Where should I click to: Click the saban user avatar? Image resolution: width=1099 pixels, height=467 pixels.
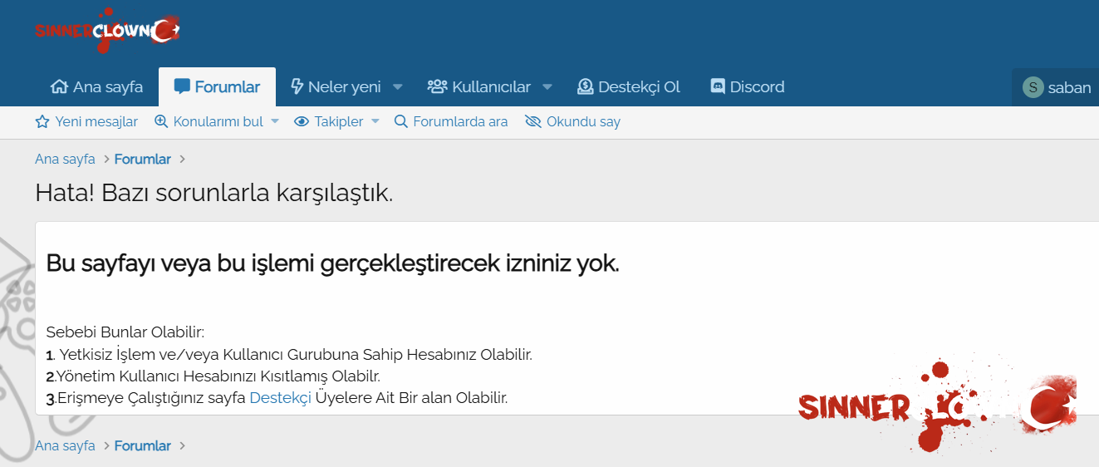tap(1033, 87)
